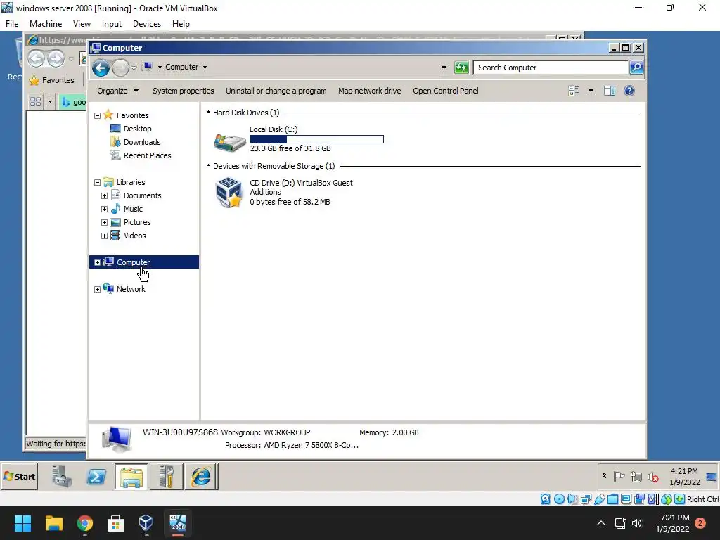This screenshot has width=720, height=540.
Task: Collapse the Libraries tree group
Action: point(97,183)
